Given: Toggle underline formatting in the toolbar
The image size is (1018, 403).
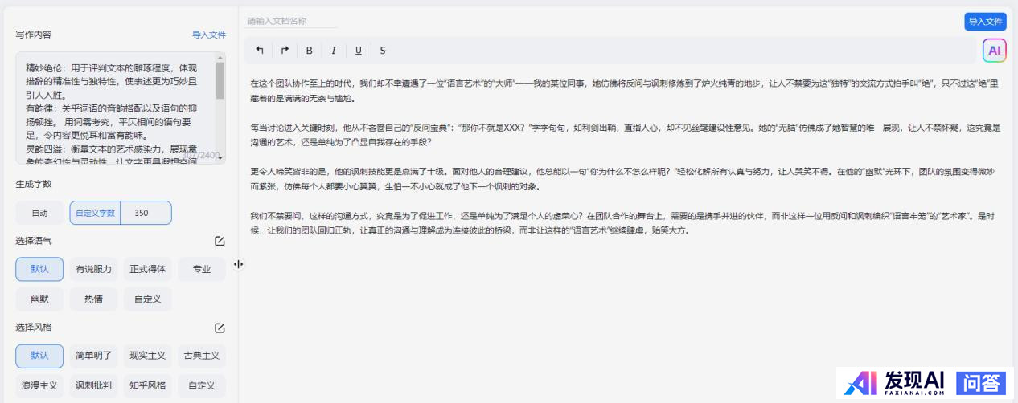Looking at the screenshot, I should 358,51.
